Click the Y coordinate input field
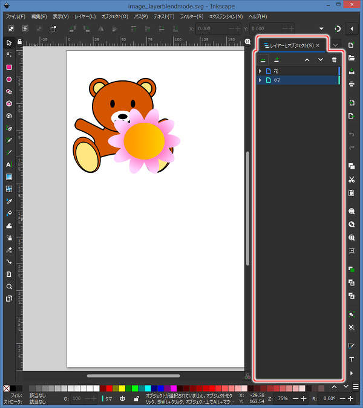Viewport: 363px width, 408px height. coord(265,28)
